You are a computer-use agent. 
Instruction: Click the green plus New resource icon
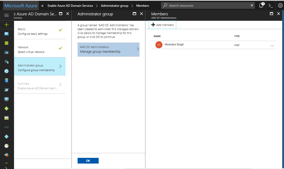click(x=7, y=25)
